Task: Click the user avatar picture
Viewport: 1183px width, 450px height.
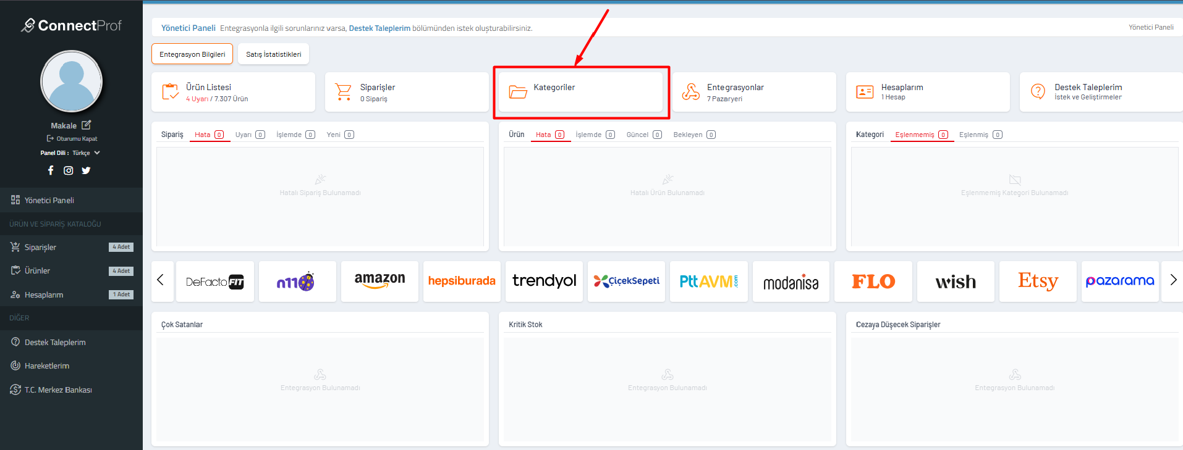Action: (72, 81)
